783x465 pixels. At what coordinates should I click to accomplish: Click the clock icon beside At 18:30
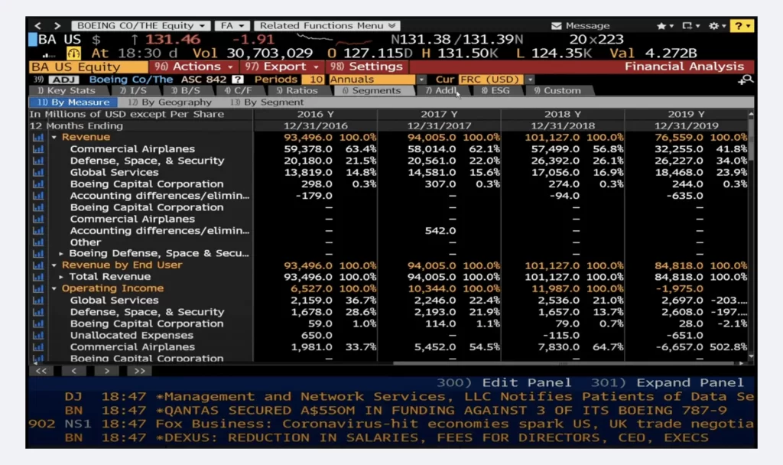[x=73, y=53]
